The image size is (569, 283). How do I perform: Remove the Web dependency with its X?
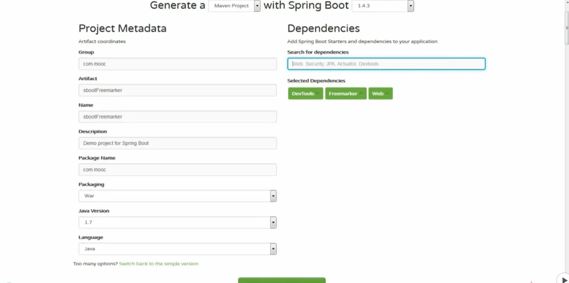387,94
